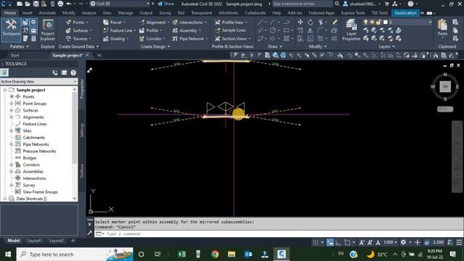Select the Rotate tool in Modify panel

310,22
